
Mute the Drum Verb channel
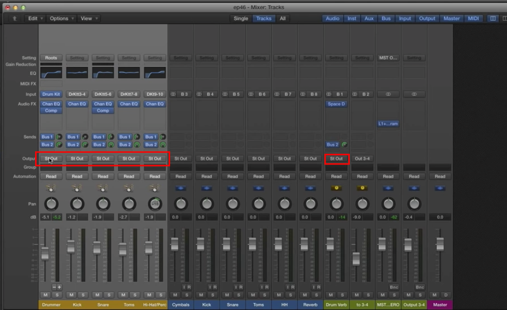331,295
